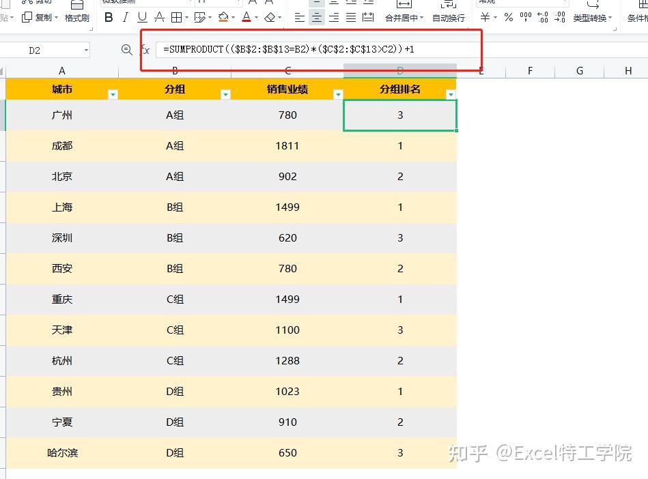The image size is (648, 479).
Task: Click the eraser clear icon
Action: 270,17
